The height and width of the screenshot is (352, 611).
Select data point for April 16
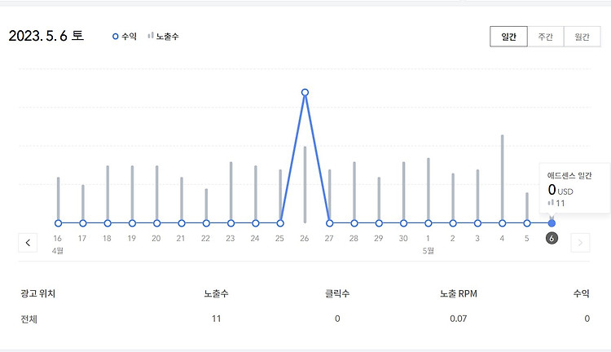click(x=58, y=223)
